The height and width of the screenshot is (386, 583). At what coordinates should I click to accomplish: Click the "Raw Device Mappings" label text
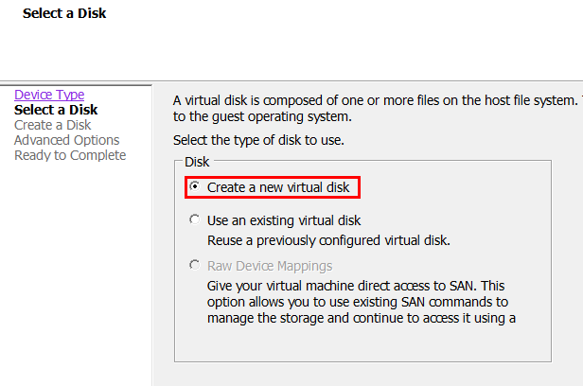(270, 266)
